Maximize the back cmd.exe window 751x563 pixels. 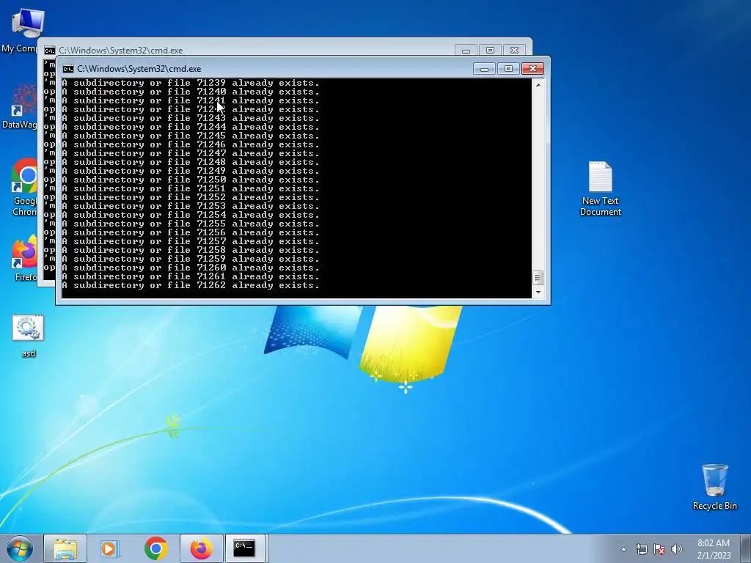(x=490, y=51)
